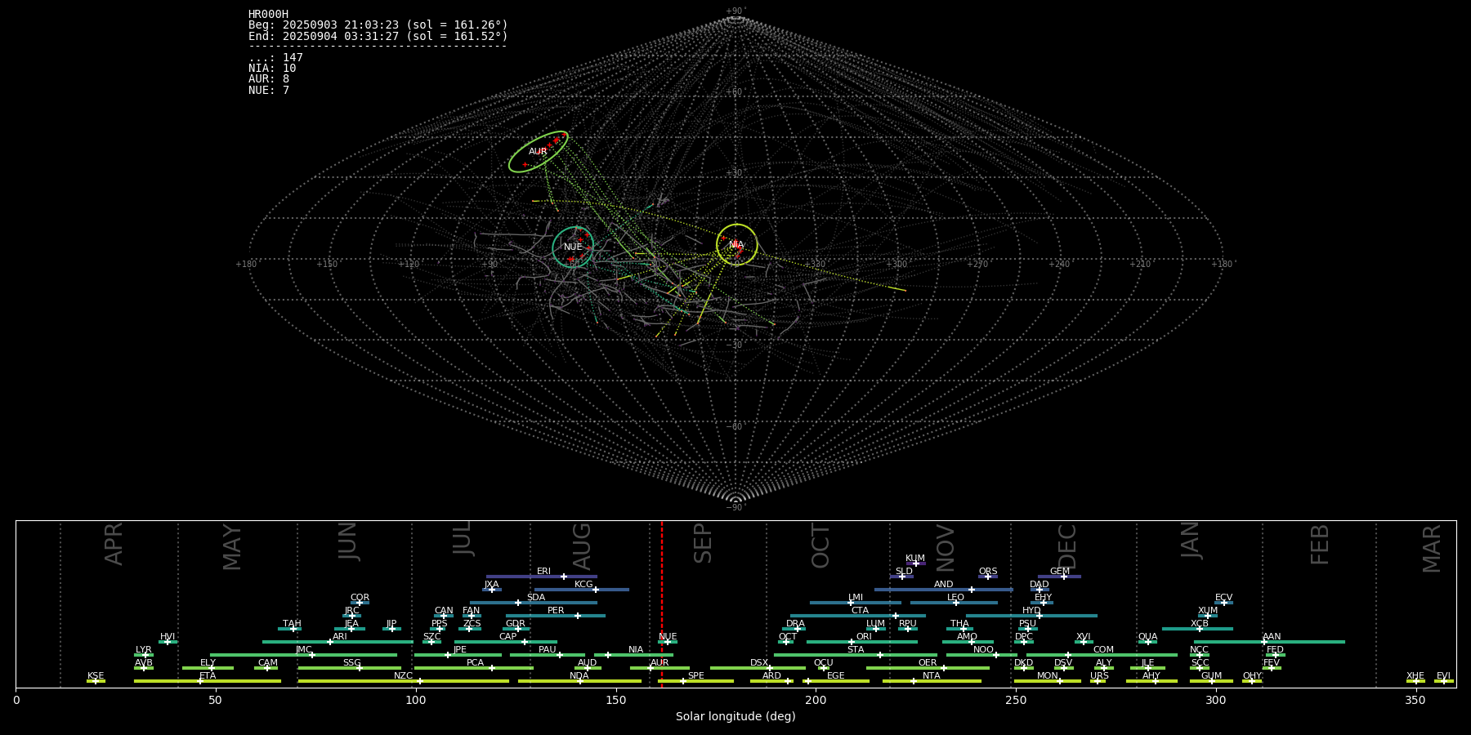The height and width of the screenshot is (735, 1471).
Task: Click the KUM shower label on the timeline
Action: click(915, 559)
